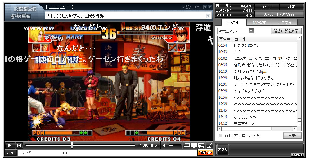310x160 pixels.
Task: Click the 未読:000件 unread counter
Action: coord(191,7)
